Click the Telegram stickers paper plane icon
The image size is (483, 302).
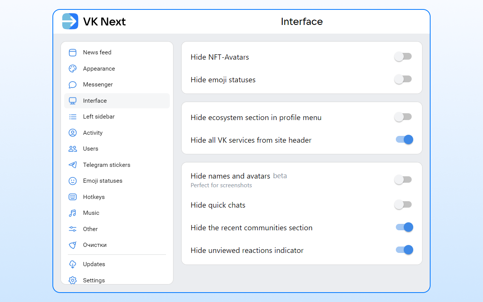72,165
